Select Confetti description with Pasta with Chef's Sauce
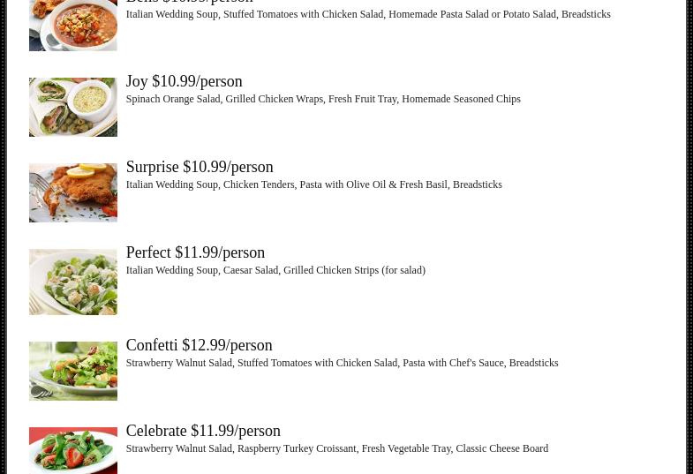The width and height of the screenshot is (693, 474). coord(342,363)
